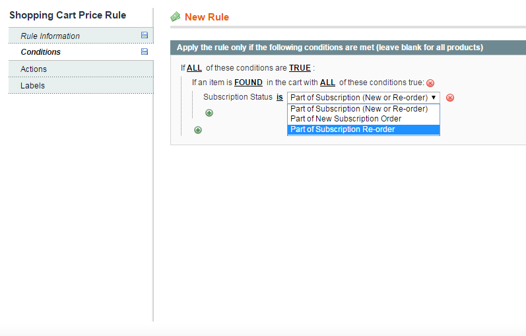Click the 'Subscription Status' condition label
This screenshot has height=336, width=526.
(x=238, y=97)
